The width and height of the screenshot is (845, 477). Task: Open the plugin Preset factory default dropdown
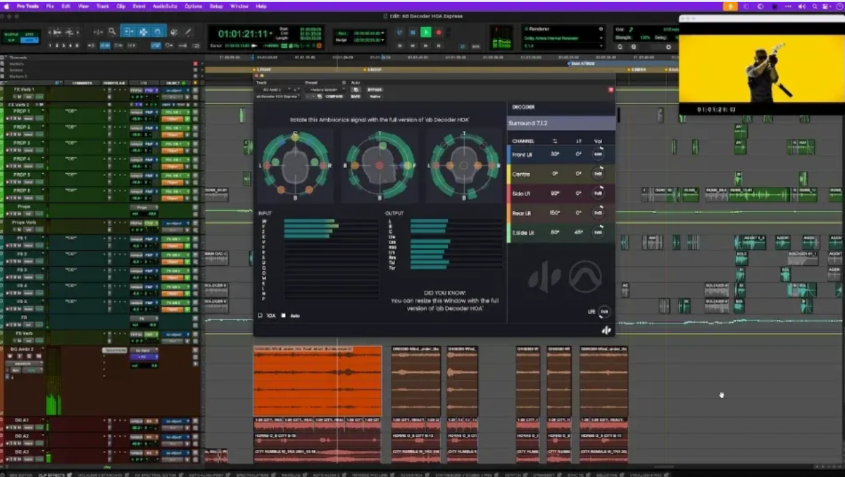coord(324,89)
